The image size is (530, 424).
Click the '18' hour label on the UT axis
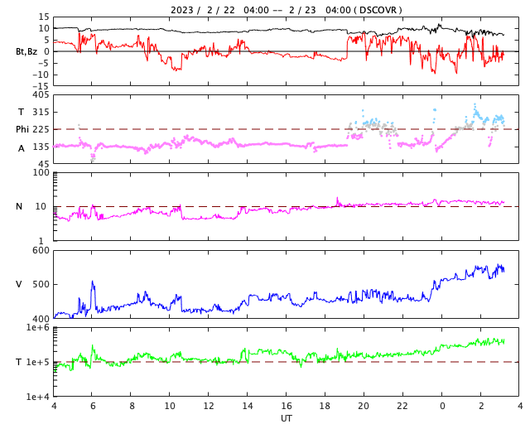(x=325, y=406)
